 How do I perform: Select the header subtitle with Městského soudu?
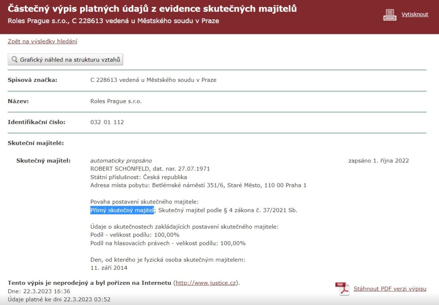click(113, 21)
